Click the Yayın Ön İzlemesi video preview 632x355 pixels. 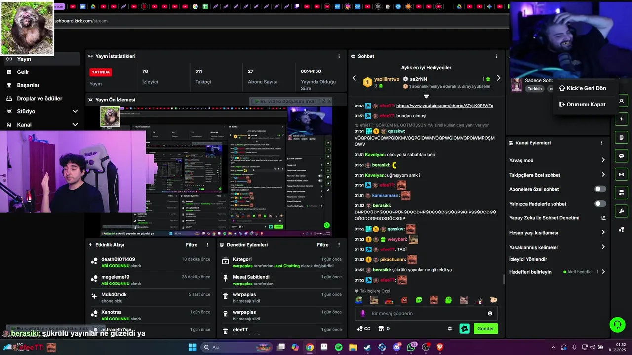(216, 172)
